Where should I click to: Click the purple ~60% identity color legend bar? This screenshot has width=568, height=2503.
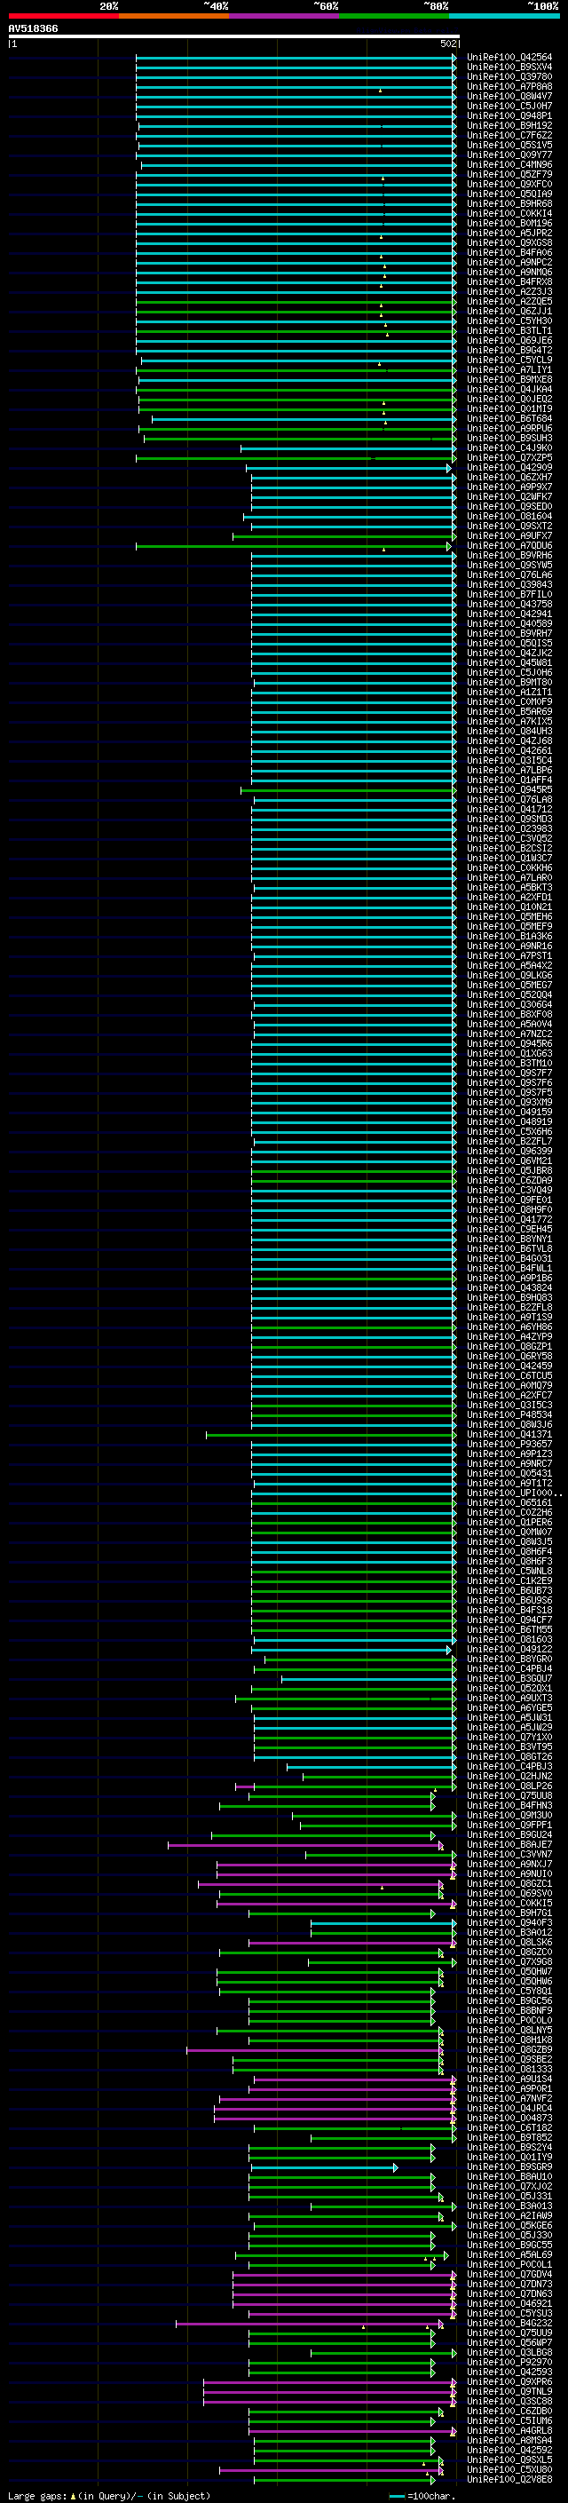point(285,16)
